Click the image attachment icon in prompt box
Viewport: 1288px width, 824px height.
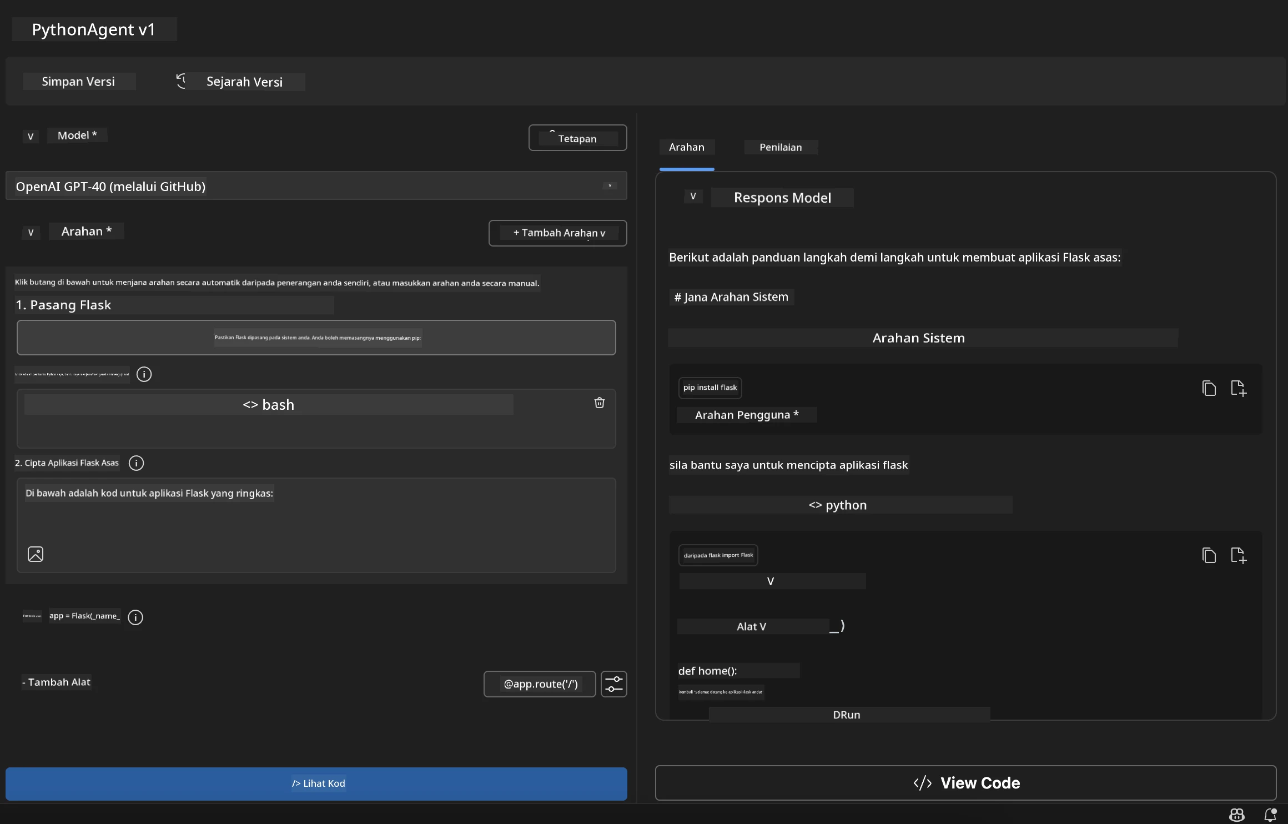pyautogui.click(x=36, y=554)
